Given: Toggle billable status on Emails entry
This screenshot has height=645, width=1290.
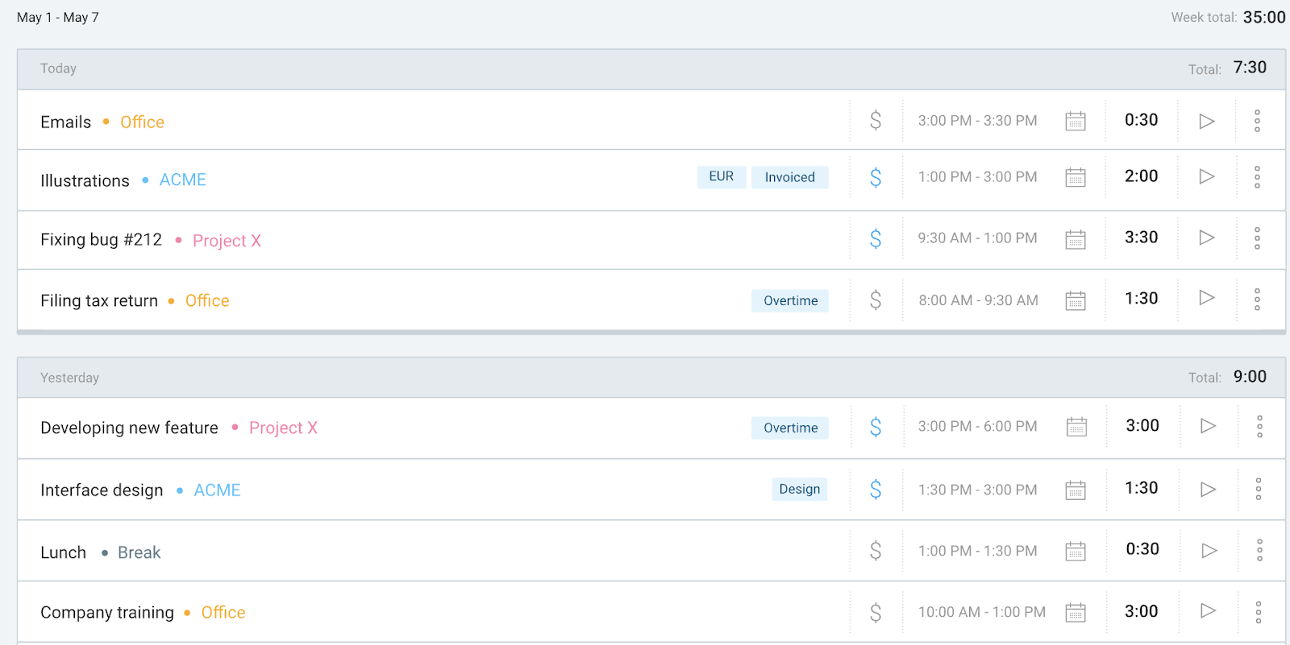Looking at the screenshot, I should tap(876, 121).
